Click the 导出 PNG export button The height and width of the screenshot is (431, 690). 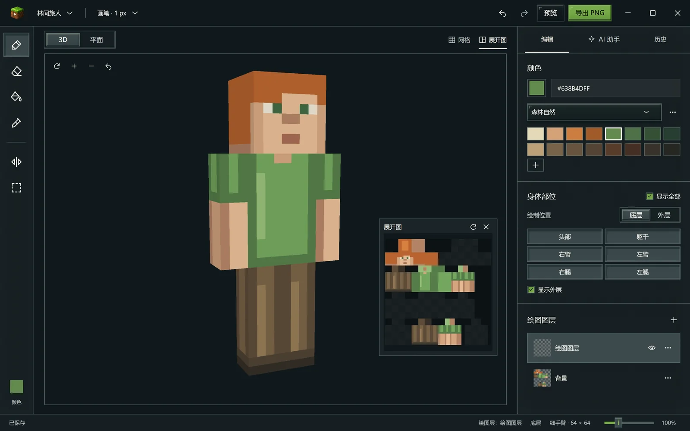tap(590, 13)
